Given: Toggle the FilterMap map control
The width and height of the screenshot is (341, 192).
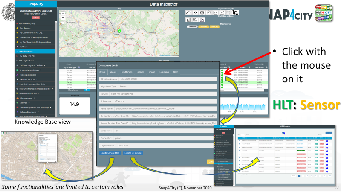Looking at the screenshot, I should click(x=193, y=26).
